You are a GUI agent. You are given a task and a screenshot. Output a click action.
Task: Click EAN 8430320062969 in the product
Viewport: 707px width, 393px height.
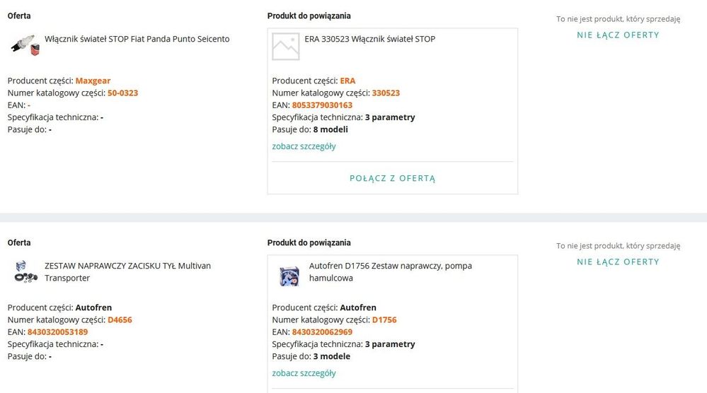[322, 332]
